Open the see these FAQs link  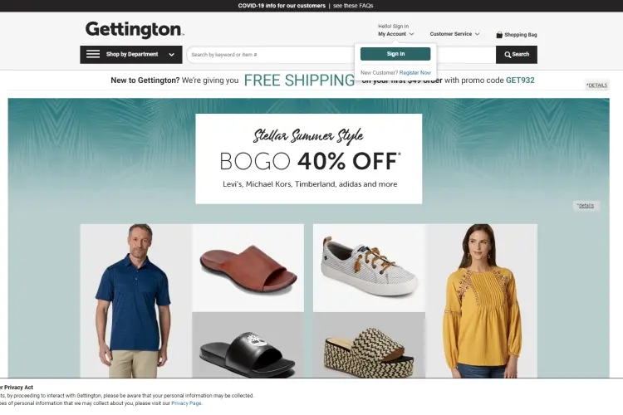353,6
